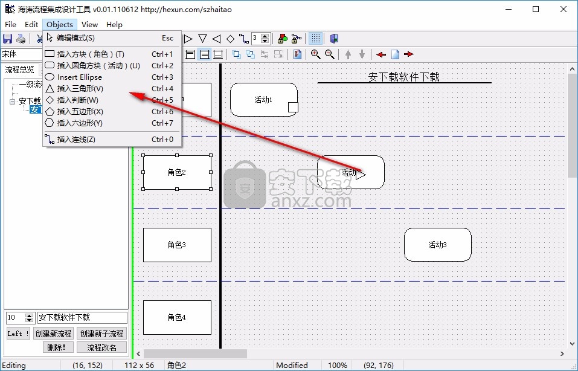This screenshot has width=578, height=371.
Task: Select the connector line tool in toolbar
Action: (243, 39)
